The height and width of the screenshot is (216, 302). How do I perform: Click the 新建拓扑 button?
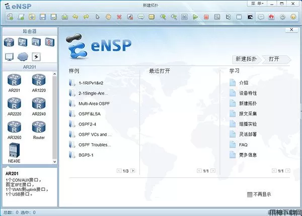click(x=246, y=59)
